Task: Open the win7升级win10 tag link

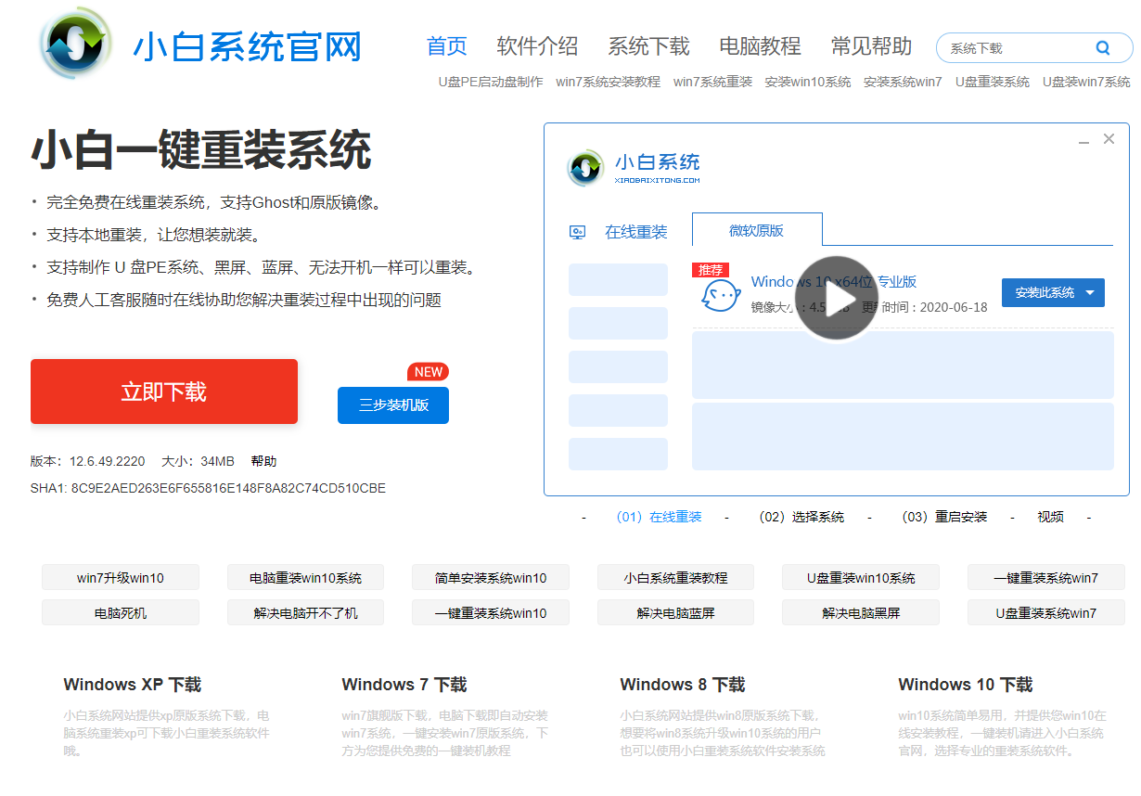Action: (121, 578)
